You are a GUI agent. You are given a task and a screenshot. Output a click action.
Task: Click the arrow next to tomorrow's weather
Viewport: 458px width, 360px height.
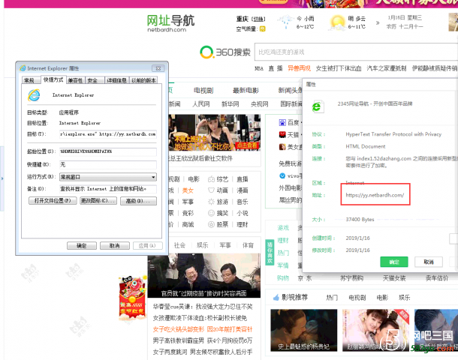click(x=378, y=22)
